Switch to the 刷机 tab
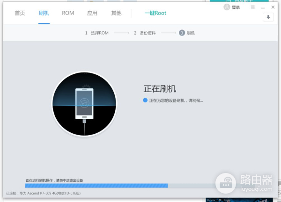 44,13
